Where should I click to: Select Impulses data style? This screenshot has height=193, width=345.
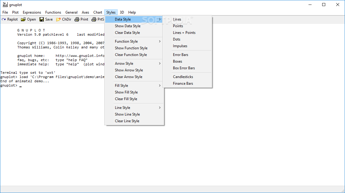(x=188, y=46)
